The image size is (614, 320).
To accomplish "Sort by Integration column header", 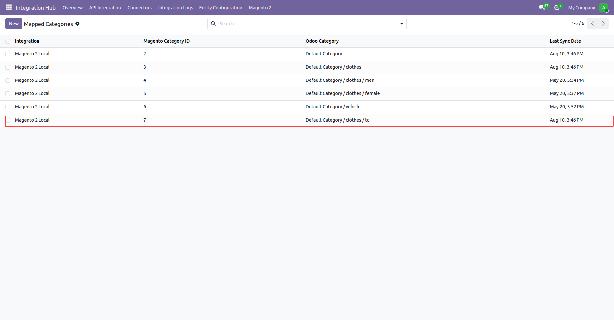I will 27,41.
